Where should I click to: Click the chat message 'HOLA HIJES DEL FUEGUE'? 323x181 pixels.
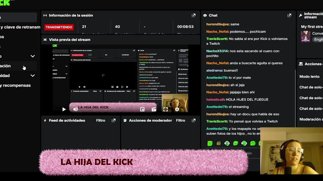(x=247, y=100)
